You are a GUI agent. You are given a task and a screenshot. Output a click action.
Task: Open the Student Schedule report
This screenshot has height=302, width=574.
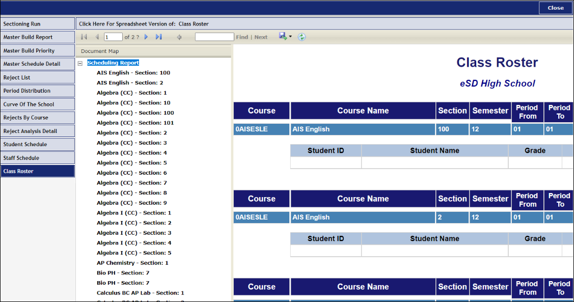(38, 144)
